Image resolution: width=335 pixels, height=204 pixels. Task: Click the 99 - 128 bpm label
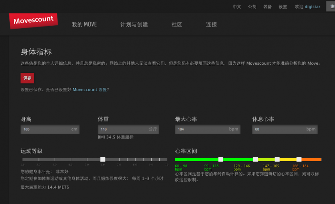pyautogui.click(x=211, y=168)
